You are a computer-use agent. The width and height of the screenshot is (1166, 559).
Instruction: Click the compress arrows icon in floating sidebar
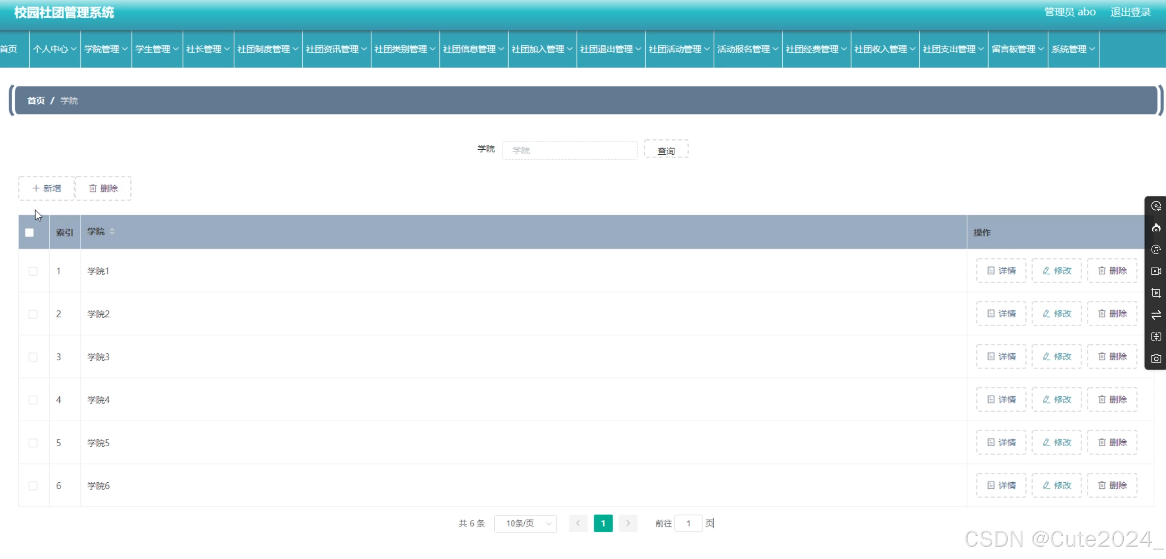coord(1156,336)
